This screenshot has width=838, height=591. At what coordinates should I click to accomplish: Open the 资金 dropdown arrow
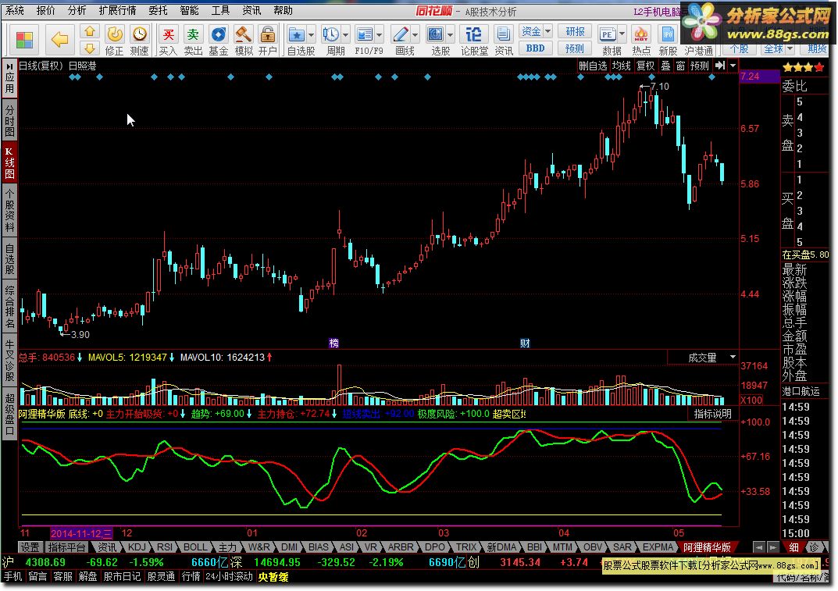(547, 31)
